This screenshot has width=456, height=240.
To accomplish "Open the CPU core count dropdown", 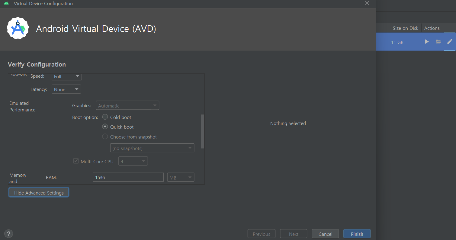I will pos(133,161).
